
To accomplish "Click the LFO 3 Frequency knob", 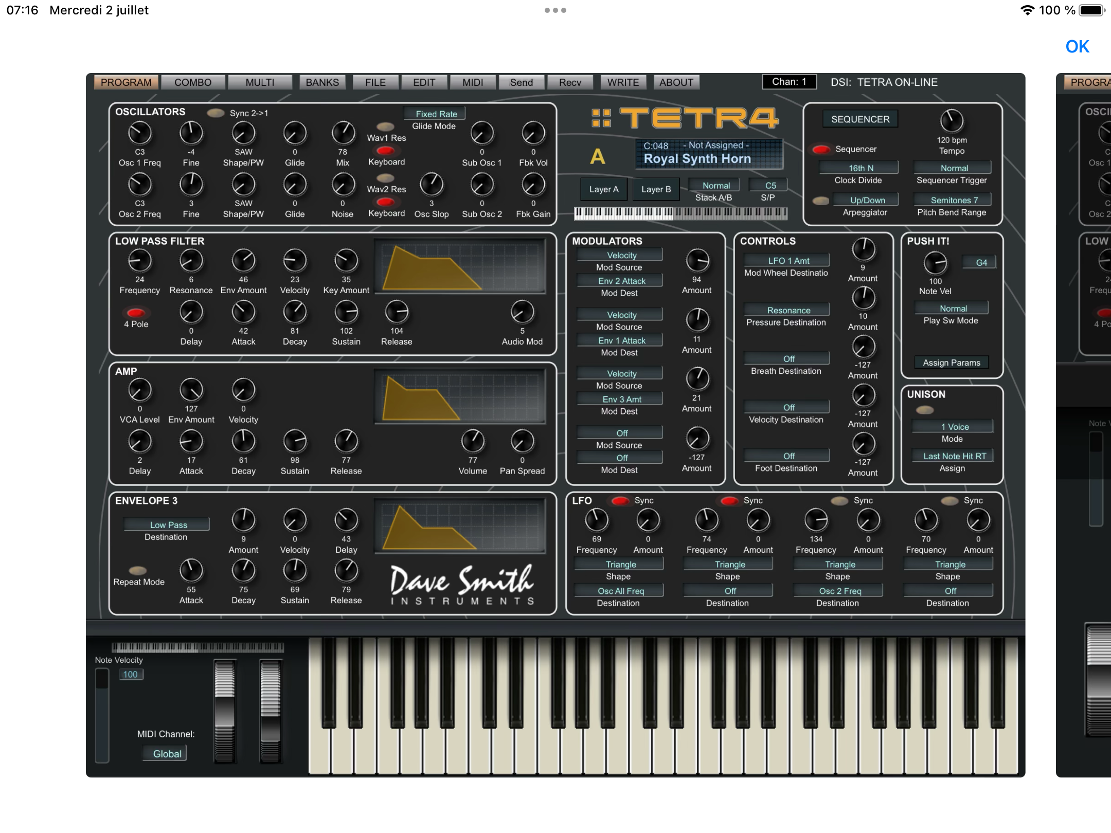I will pos(816,520).
